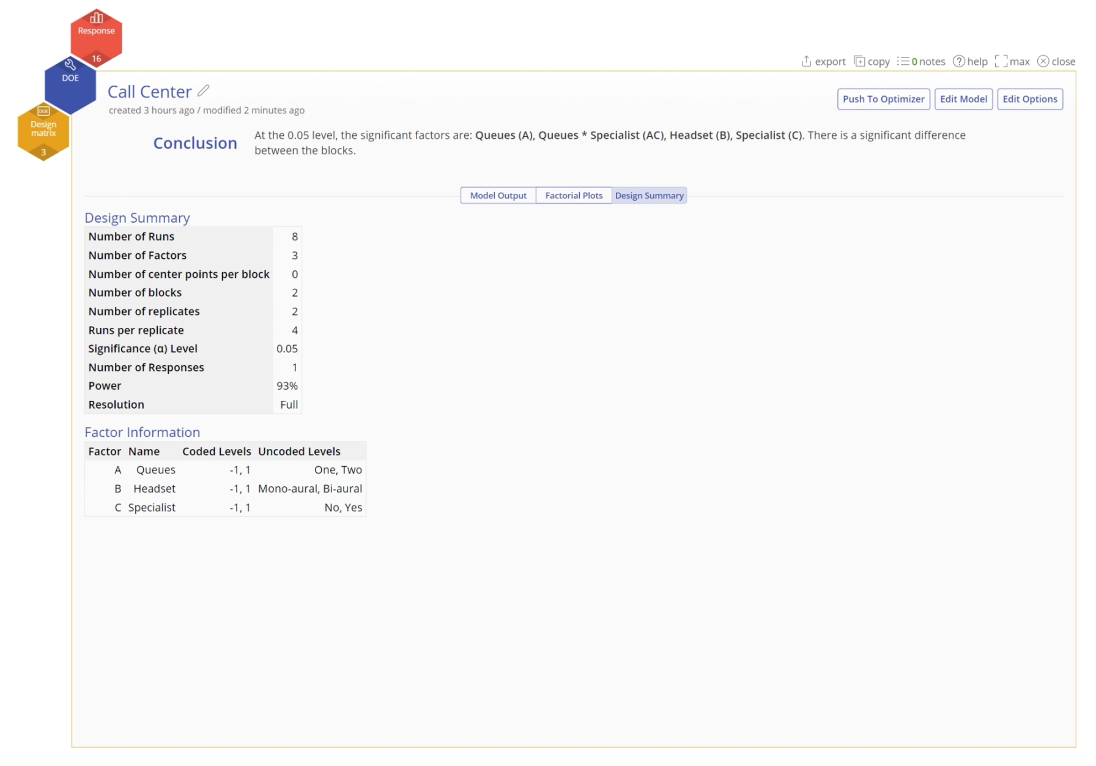This screenshot has height=766, width=1096.
Task: Switch to the Model Output tab
Action: point(498,195)
